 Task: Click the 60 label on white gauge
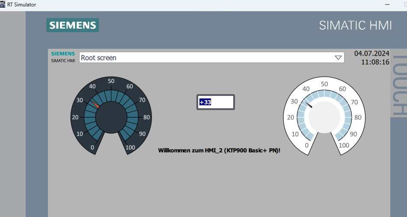[x=342, y=89]
